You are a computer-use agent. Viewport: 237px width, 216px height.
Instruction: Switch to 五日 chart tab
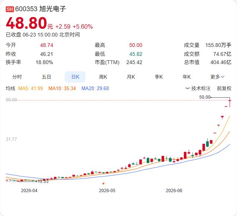(x=46, y=77)
